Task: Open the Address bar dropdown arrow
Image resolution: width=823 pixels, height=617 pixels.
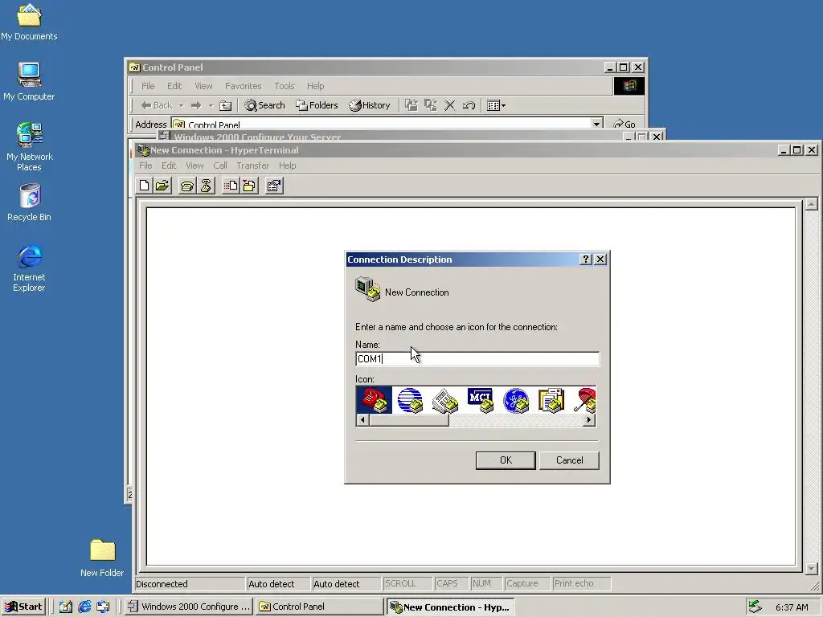Action: (597, 124)
